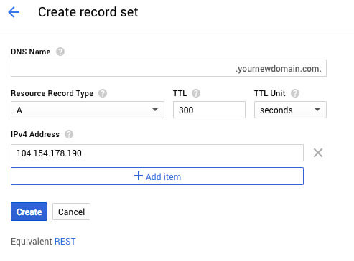Cancel the record set creation
354x261 pixels.
point(71,212)
